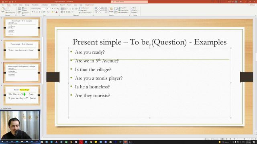Switch to the Slide Show tab
Screen dimensions: 257x144
point(54,5)
